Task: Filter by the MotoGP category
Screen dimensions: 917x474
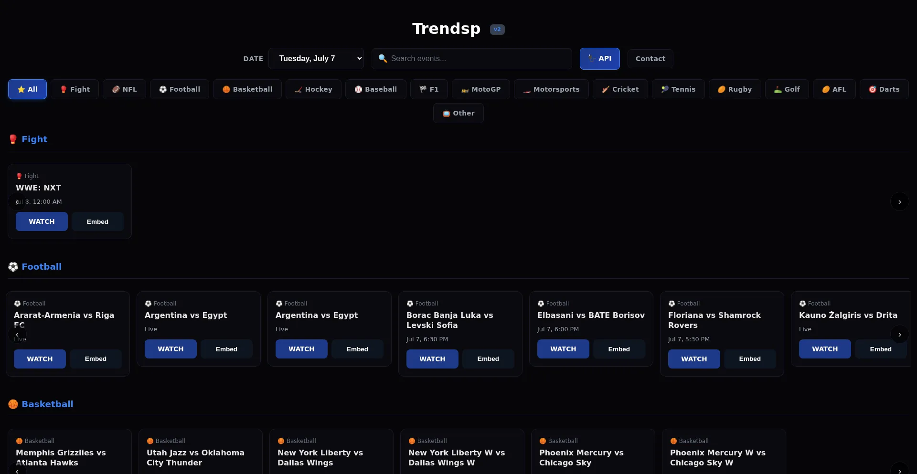Action: pyautogui.click(x=481, y=89)
